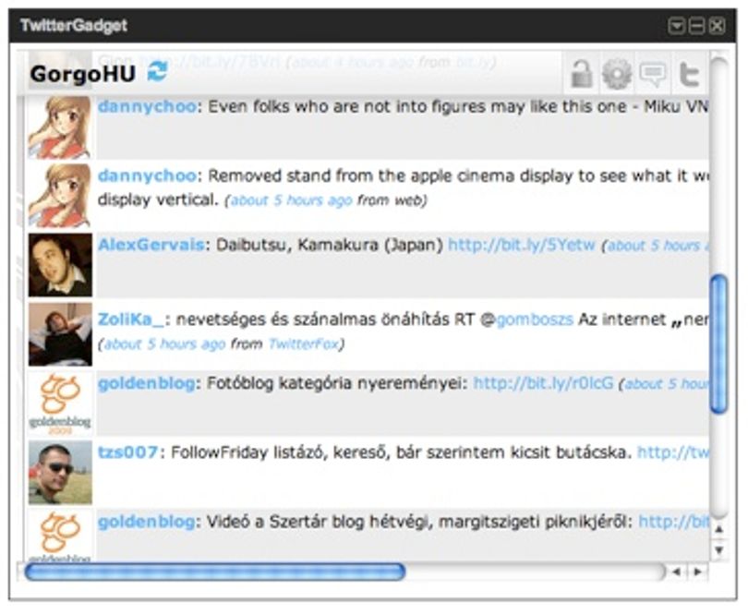Click the refresh icon beside GorgoHU
Viewport: 748px width, 614px height.
tap(157, 72)
